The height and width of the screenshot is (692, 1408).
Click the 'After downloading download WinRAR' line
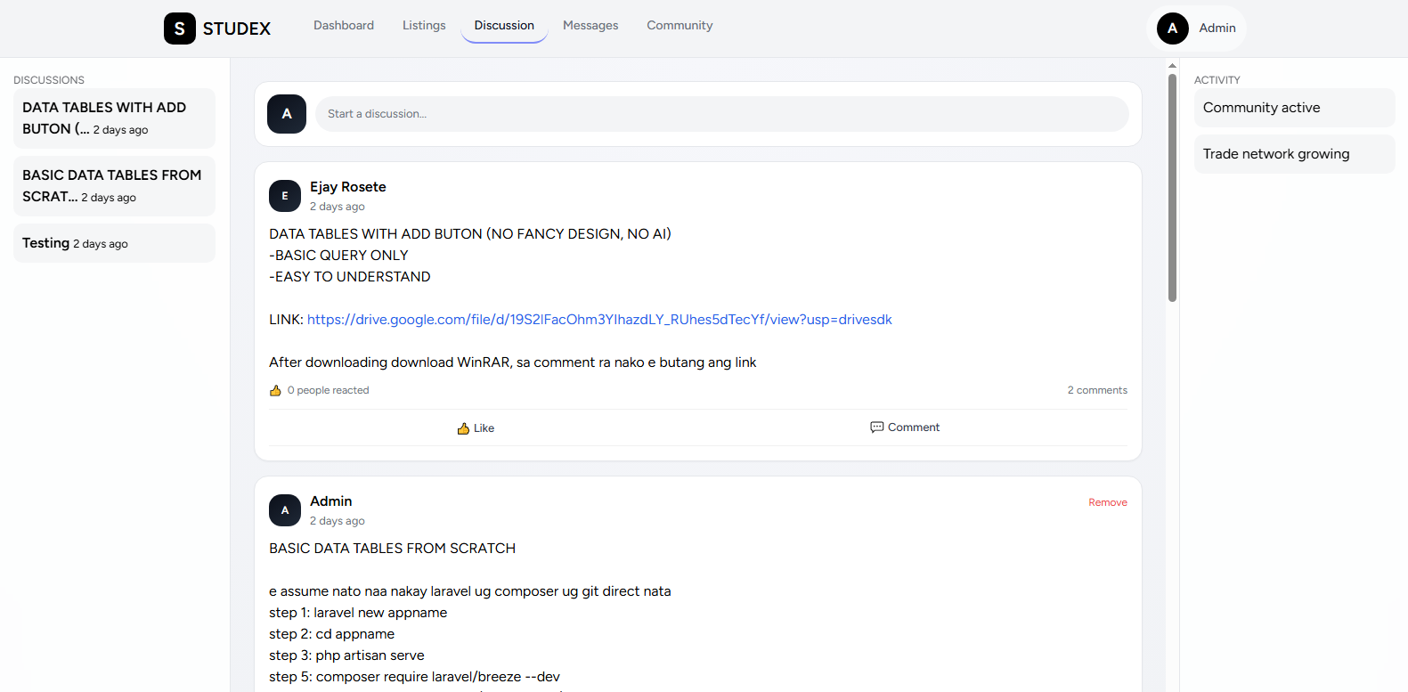tap(513, 362)
